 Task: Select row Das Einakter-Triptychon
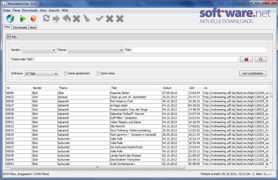coord(137,159)
